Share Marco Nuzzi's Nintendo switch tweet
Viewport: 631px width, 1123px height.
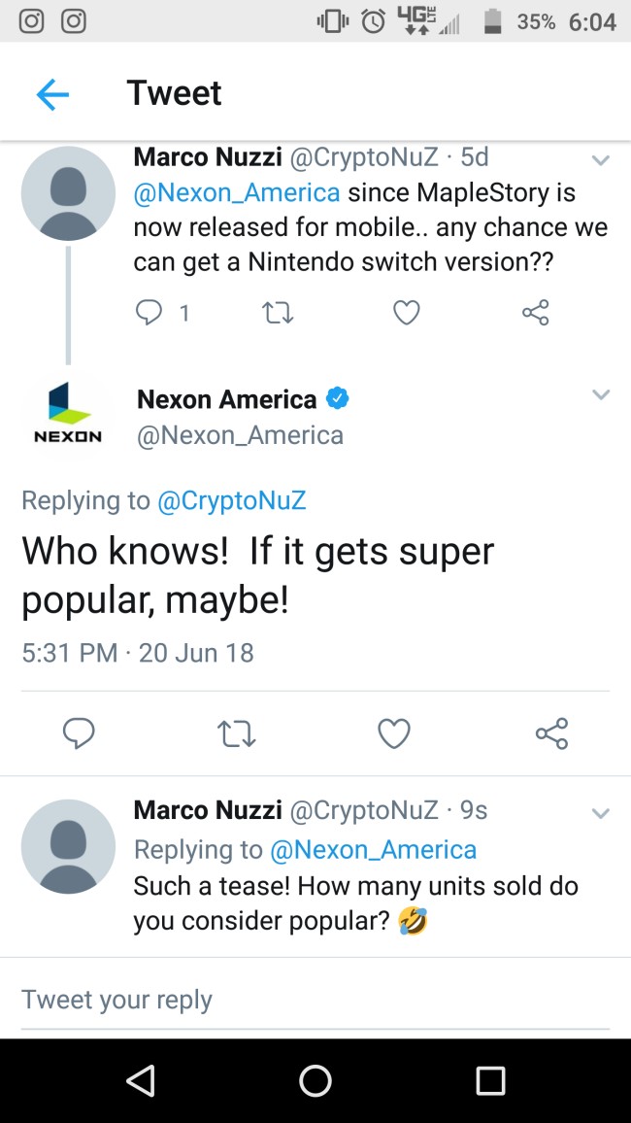535,312
